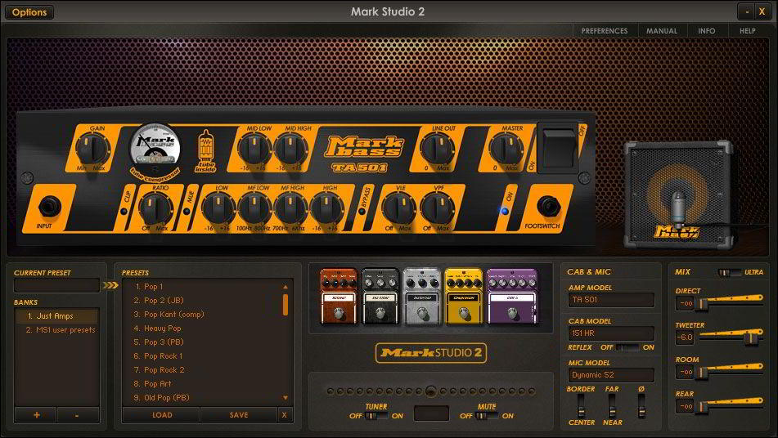Toggle the MUTE off/on switch
The image size is (778, 438).
pos(487,416)
